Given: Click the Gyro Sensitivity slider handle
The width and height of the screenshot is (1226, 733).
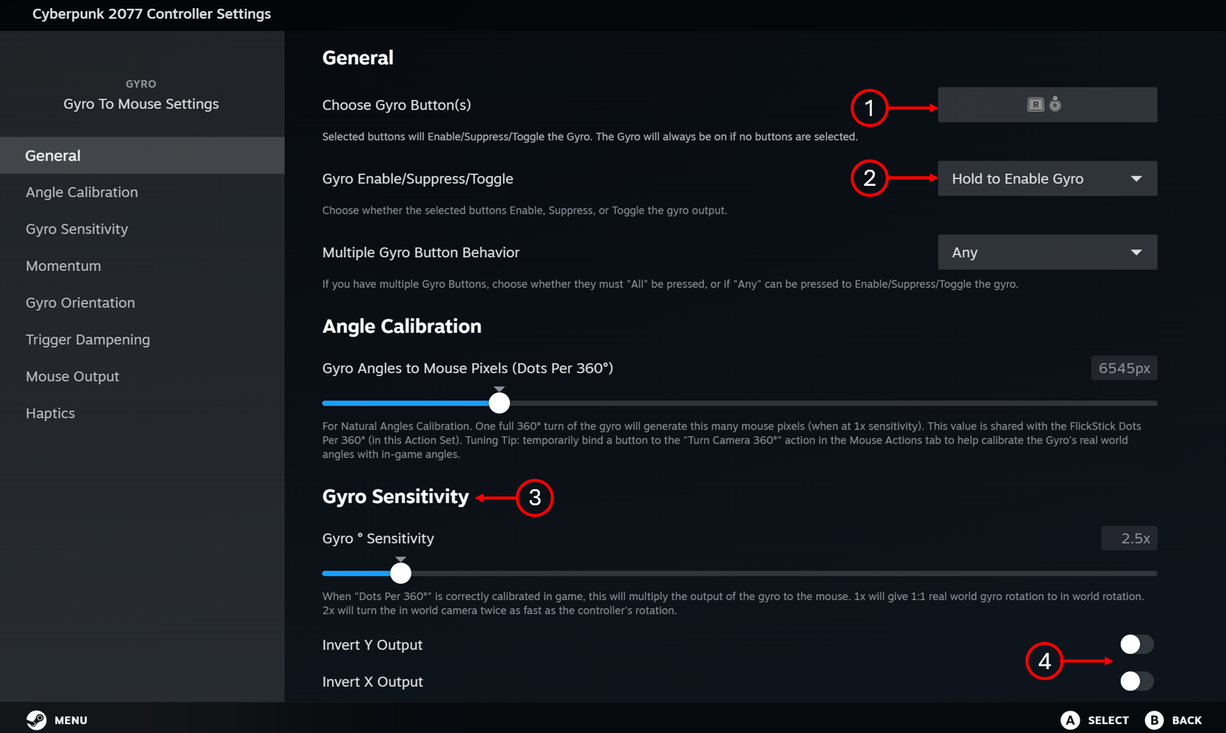Looking at the screenshot, I should 400,573.
